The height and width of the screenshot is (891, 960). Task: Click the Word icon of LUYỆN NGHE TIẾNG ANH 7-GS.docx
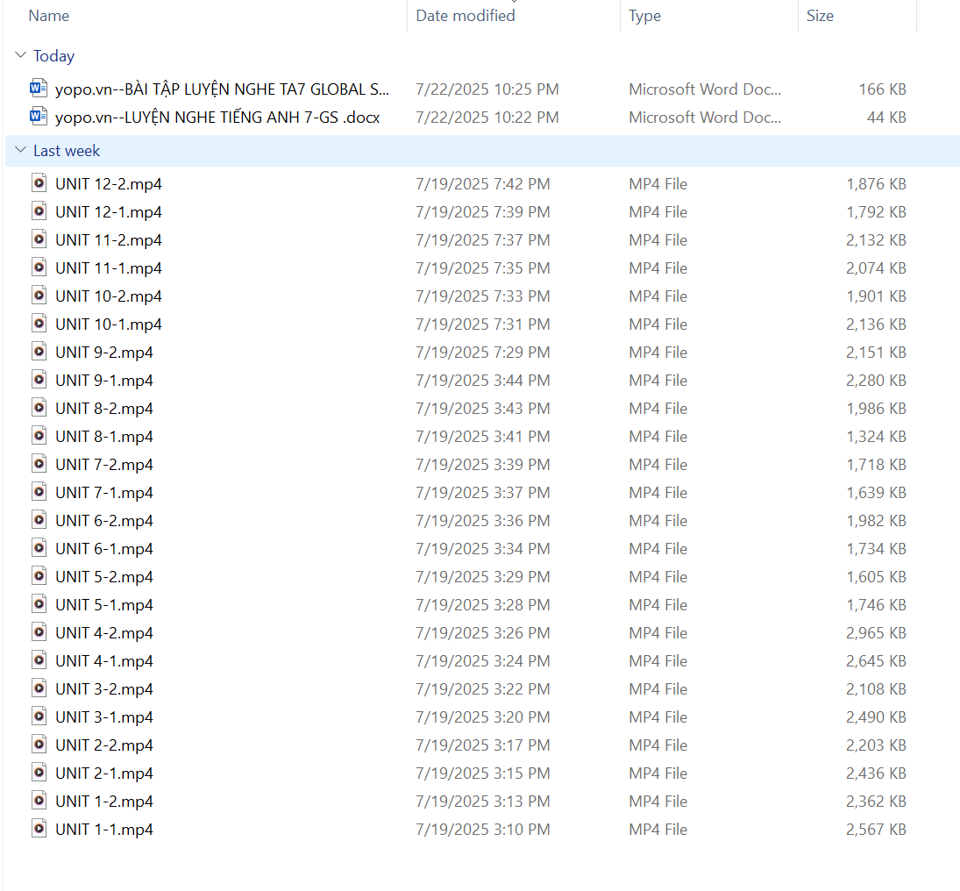pos(39,117)
